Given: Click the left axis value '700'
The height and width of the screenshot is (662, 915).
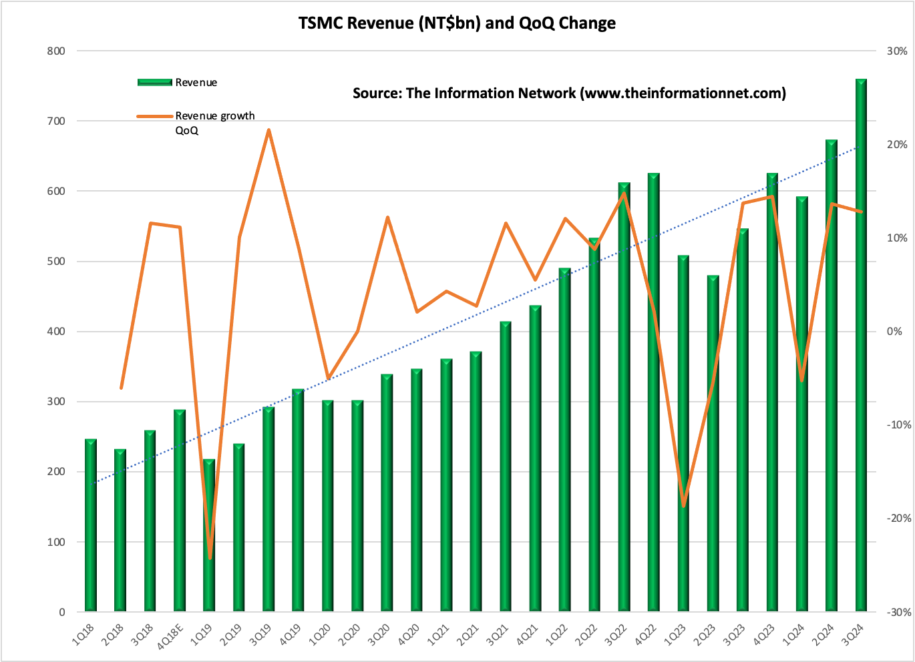Looking at the screenshot, I should [57, 121].
